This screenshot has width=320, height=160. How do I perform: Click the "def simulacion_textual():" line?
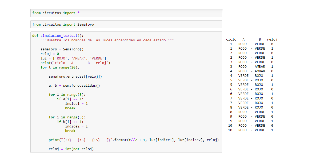point(58,36)
